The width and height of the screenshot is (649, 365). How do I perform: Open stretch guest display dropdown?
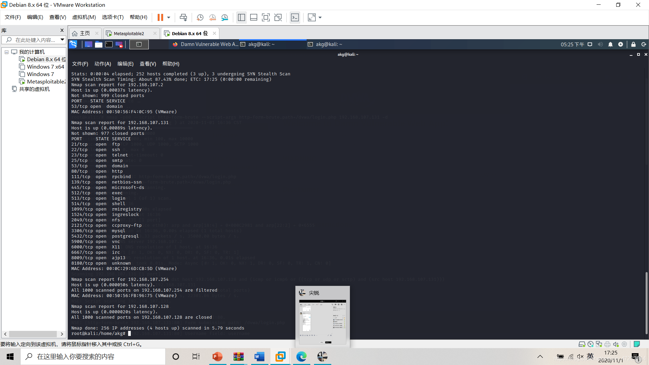pos(320,17)
